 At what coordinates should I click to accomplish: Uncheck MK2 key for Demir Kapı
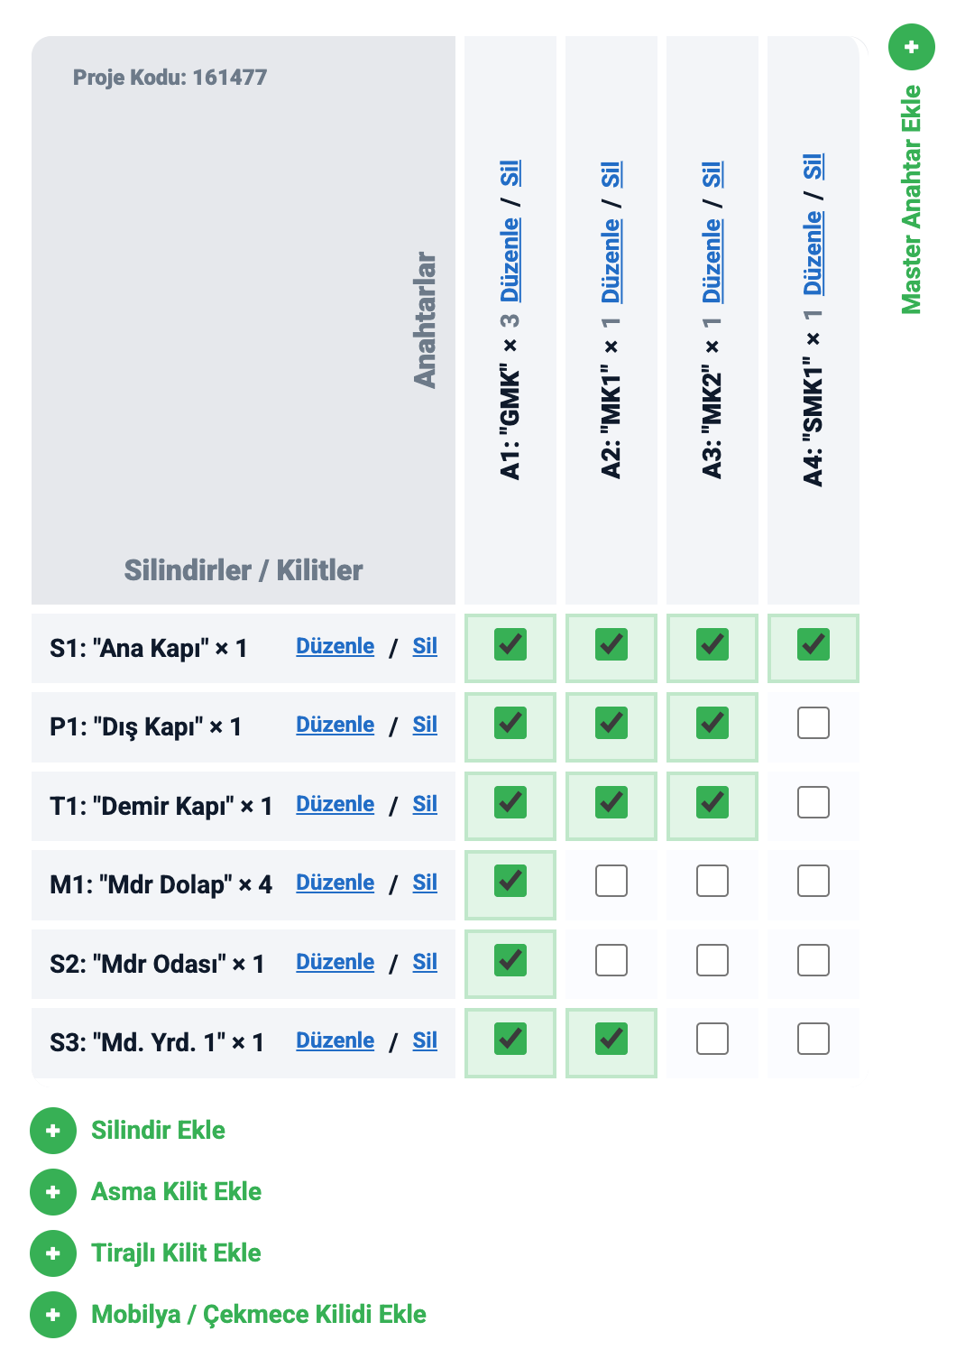click(x=712, y=803)
